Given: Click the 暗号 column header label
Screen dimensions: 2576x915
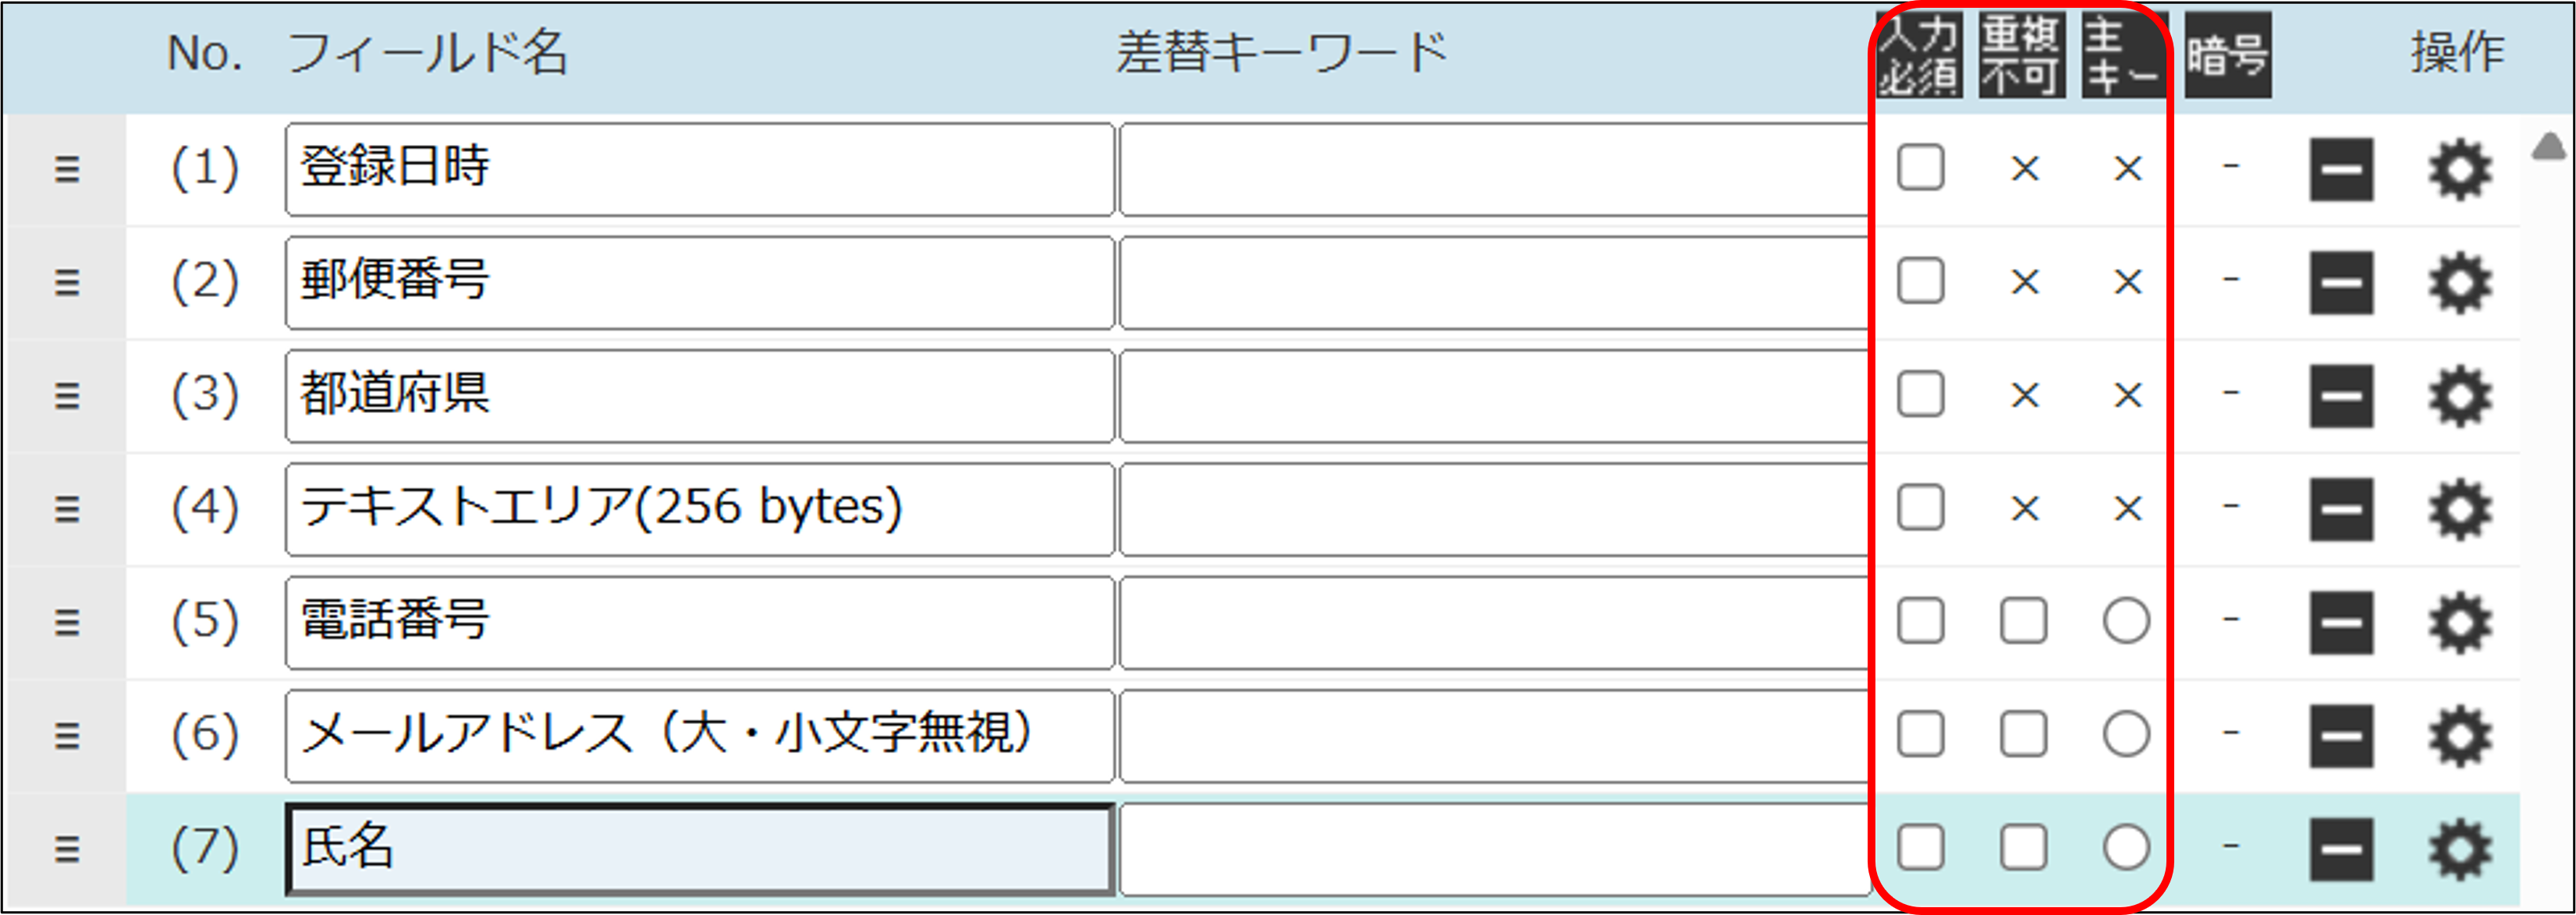Looking at the screenshot, I should coord(2227,55).
